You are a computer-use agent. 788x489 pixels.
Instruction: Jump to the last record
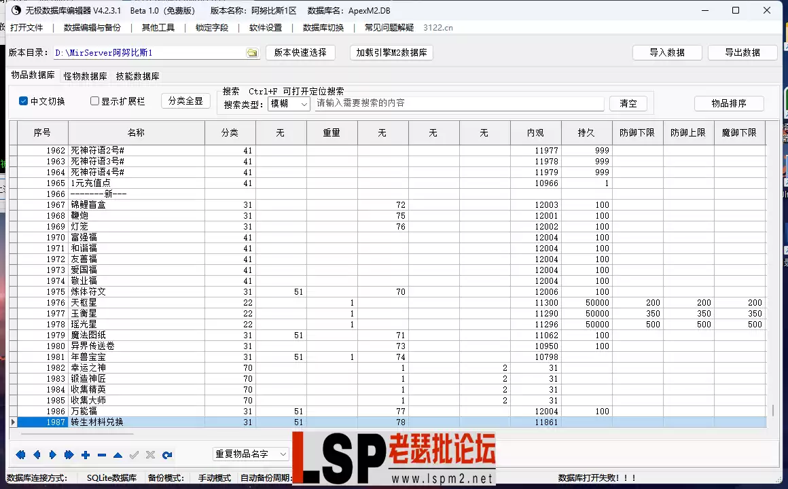[68, 455]
